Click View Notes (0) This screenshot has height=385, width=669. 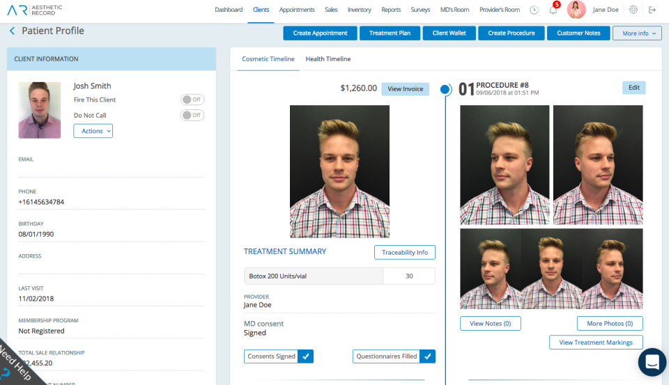tap(490, 324)
